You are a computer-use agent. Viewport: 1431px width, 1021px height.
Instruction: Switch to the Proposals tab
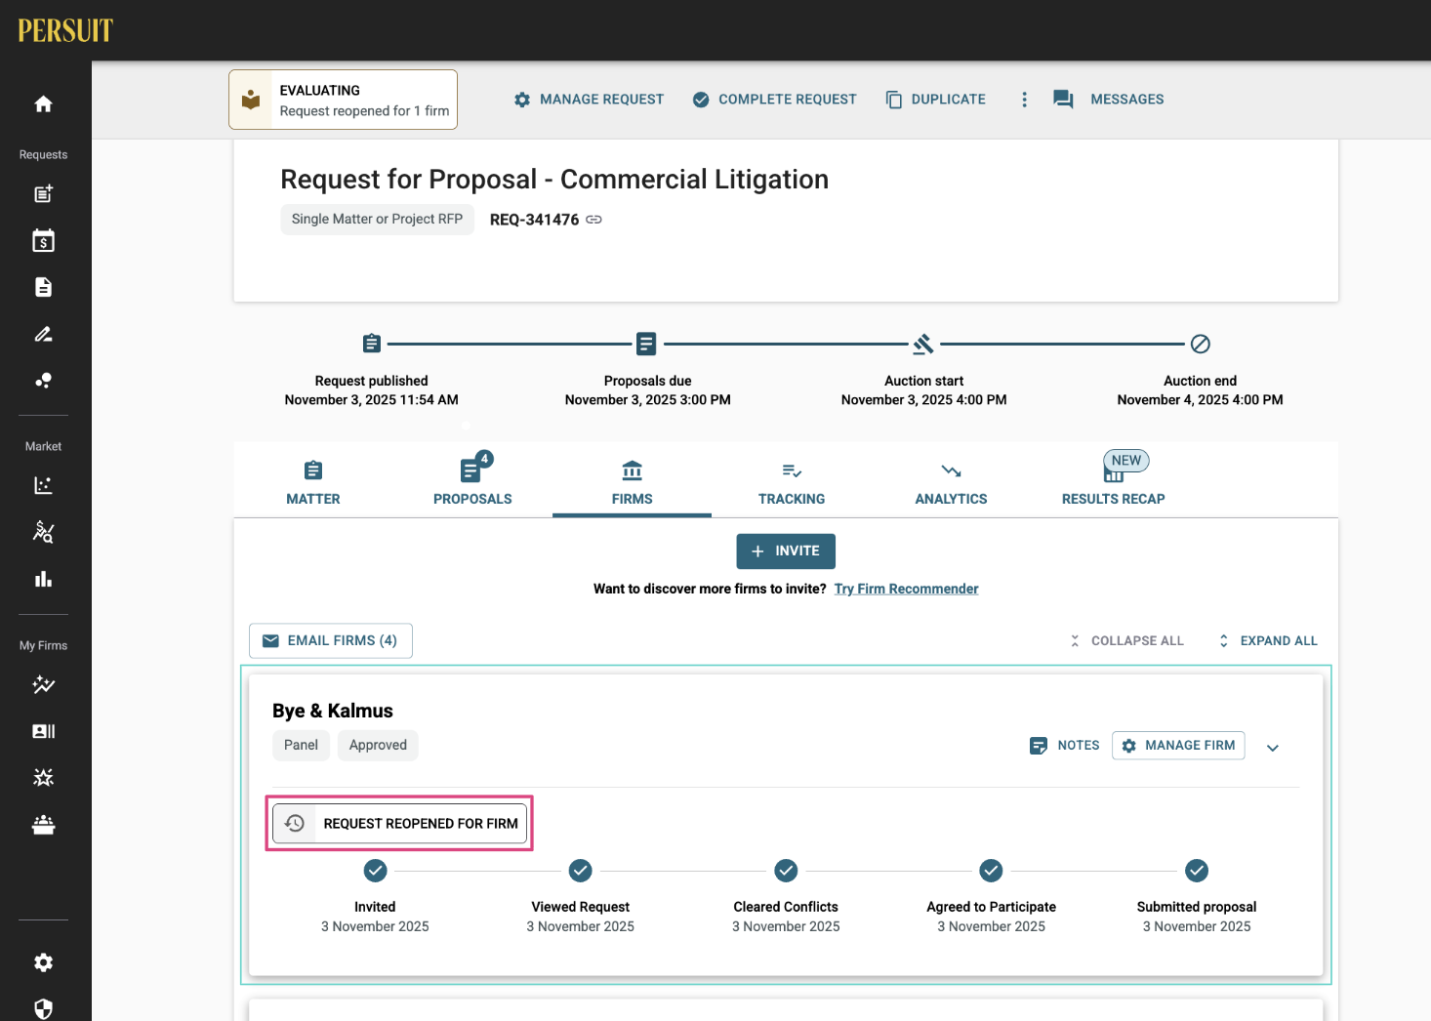(x=472, y=482)
